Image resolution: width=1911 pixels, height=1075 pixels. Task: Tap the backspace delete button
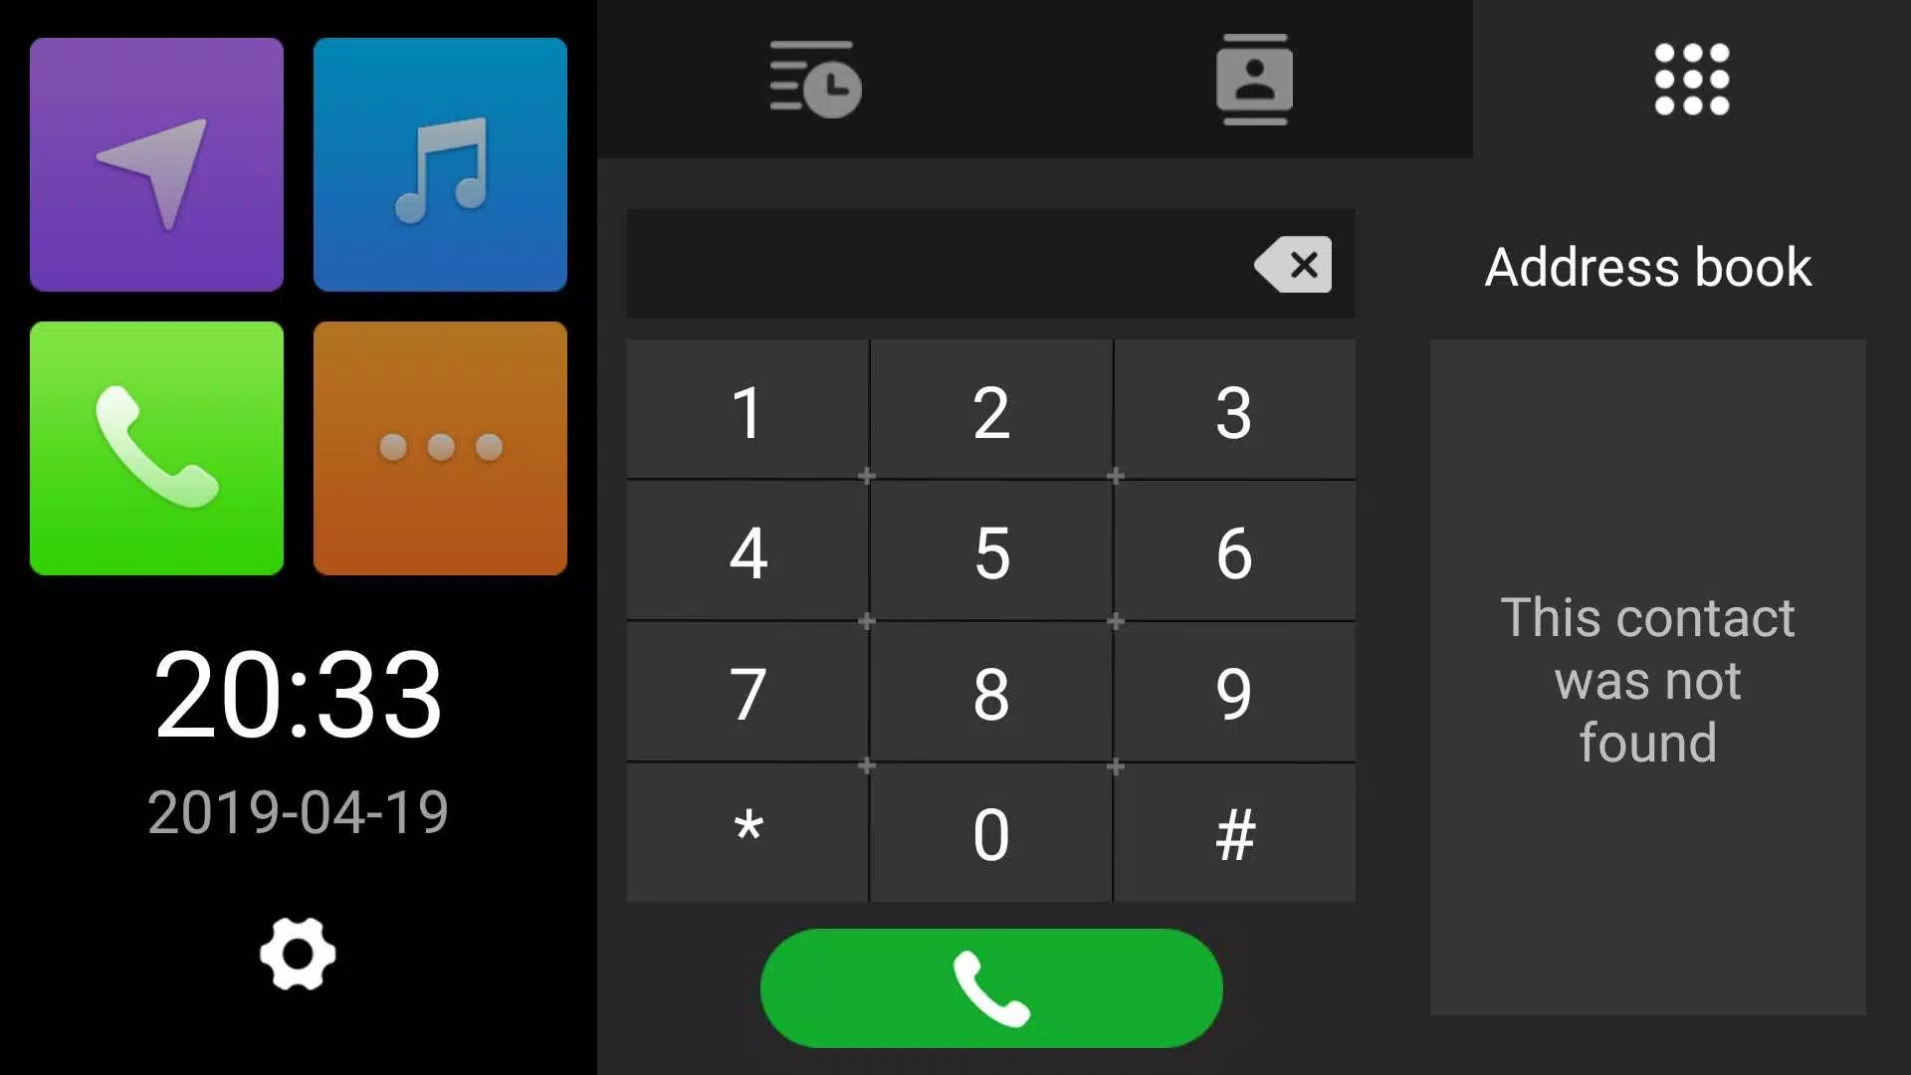[x=1292, y=263]
